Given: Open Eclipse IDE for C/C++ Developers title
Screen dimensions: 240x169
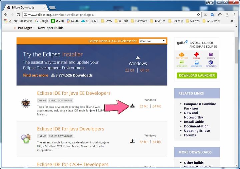Looking at the screenshot, I should (73, 164).
